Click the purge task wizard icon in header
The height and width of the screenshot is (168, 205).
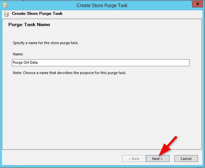(x=6, y=14)
